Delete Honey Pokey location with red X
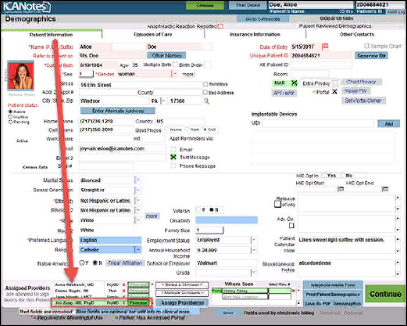The height and width of the screenshot is (326, 407). [293, 291]
